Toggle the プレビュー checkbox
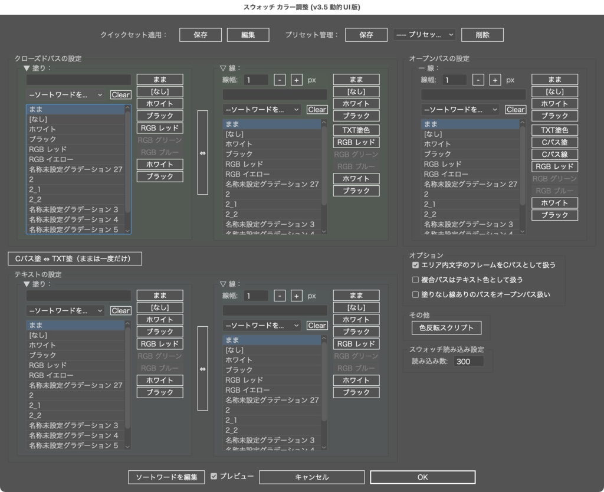Viewport: 604px width, 492px height. 215,477
